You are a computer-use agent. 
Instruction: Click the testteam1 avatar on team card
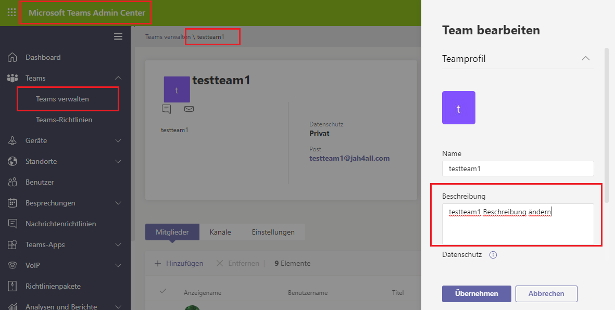177,89
